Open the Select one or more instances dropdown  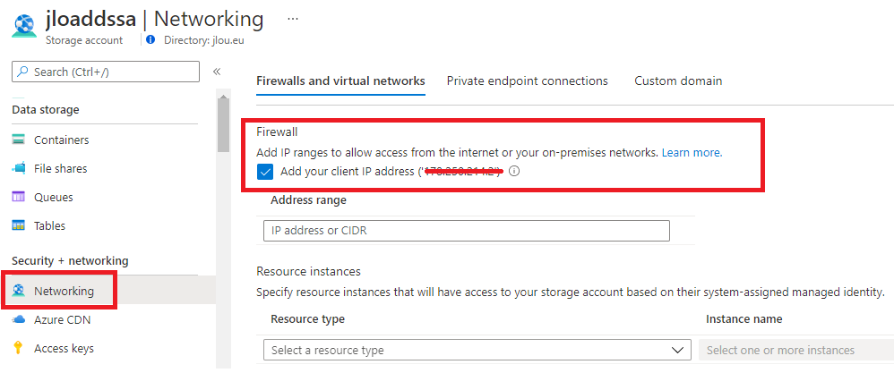(796, 350)
